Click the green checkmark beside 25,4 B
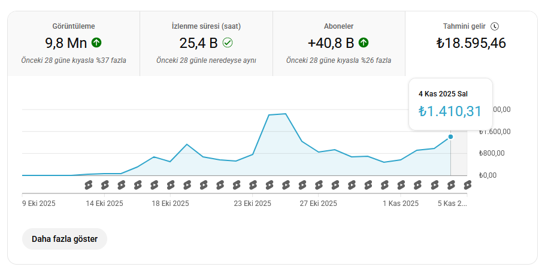Image resolution: width=545 pixels, height=276 pixels. click(228, 43)
